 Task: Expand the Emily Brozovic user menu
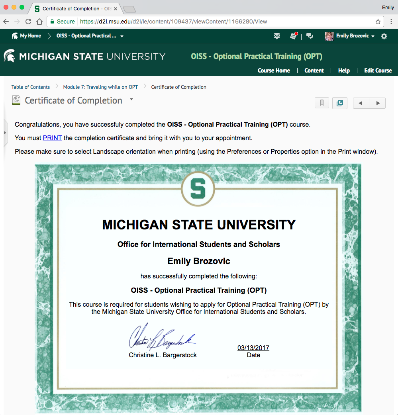pyautogui.click(x=351, y=36)
